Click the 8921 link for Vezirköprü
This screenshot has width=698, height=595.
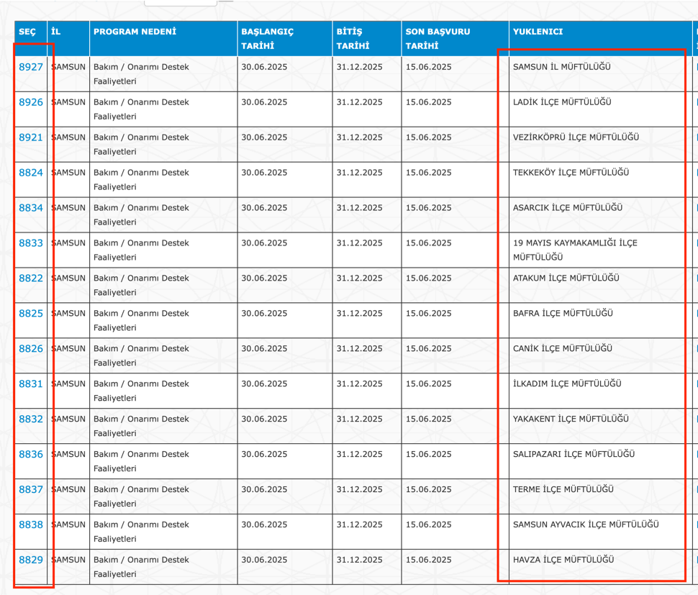[31, 137]
